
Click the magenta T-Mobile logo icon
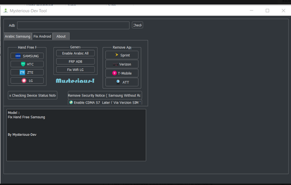pyautogui.click(x=114, y=73)
